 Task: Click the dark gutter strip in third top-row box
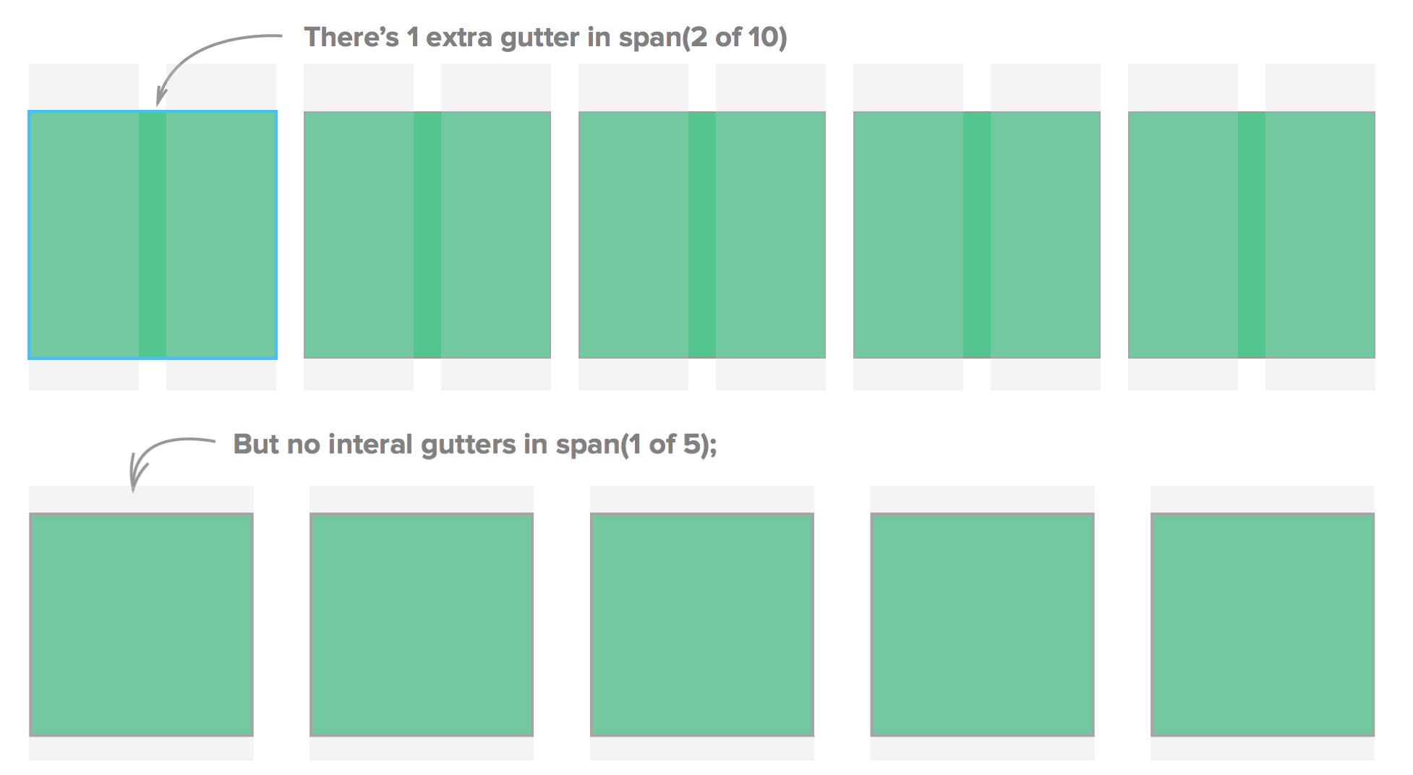coord(702,235)
